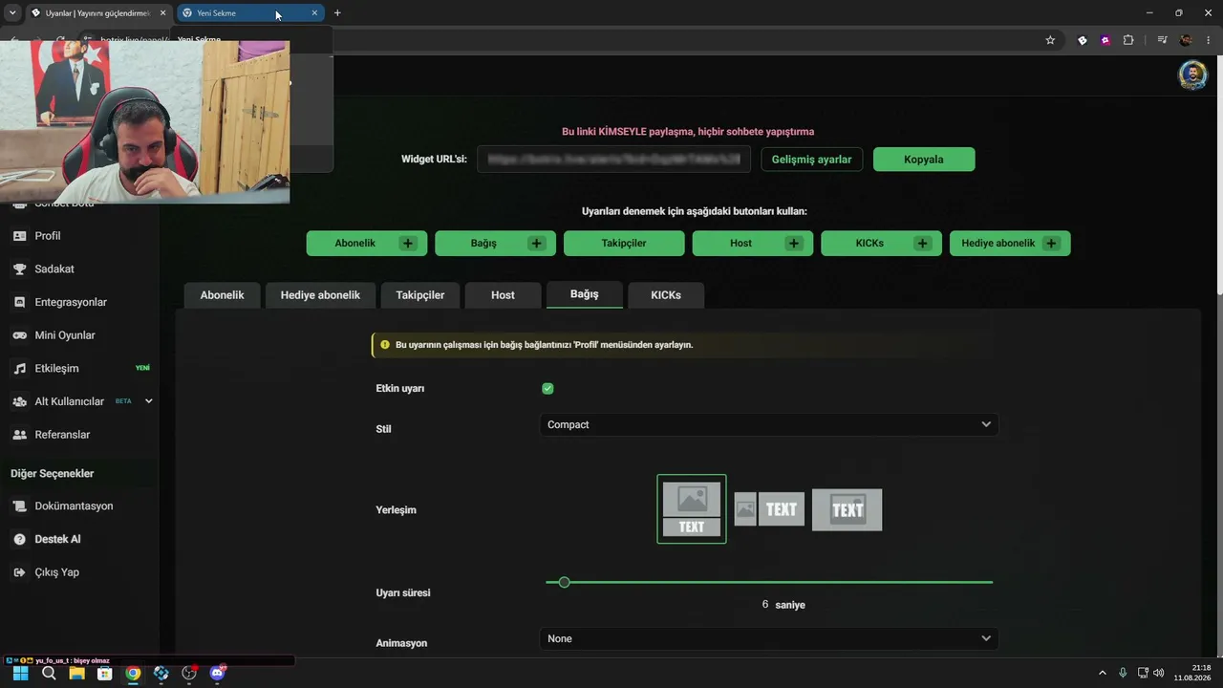Switch to the Abonelik tab
Screen dimensions: 1223x688
click(222, 295)
